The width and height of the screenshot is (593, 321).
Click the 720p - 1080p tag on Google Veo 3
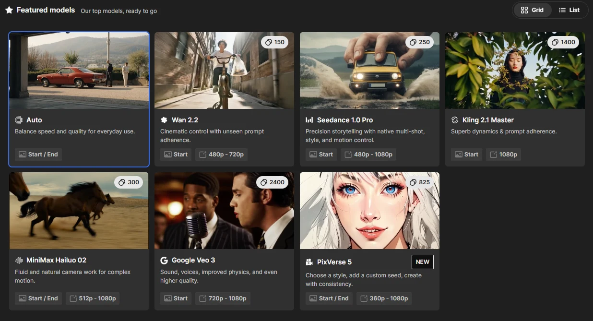(223, 298)
